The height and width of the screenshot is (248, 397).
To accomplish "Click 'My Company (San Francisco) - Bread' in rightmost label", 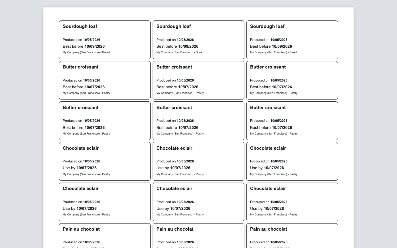I will [273, 52].
